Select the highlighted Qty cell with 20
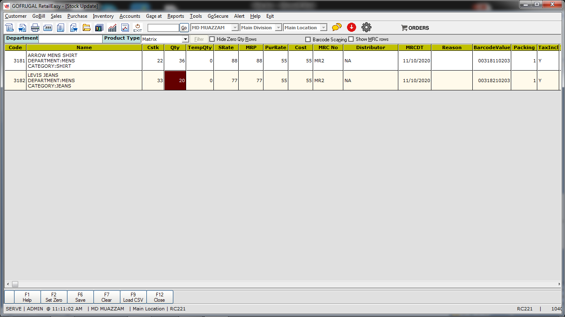Image resolution: width=565 pixels, height=317 pixels. pos(175,80)
